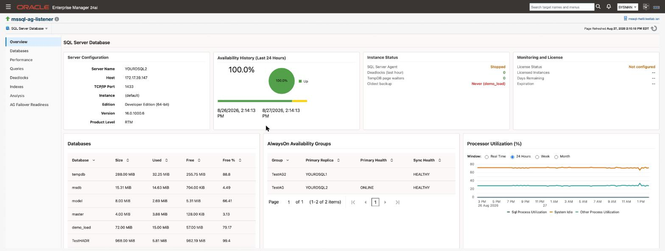This screenshot has width=665, height=251.
Task: Toggle System Idle legend entry
Action: [561, 212]
